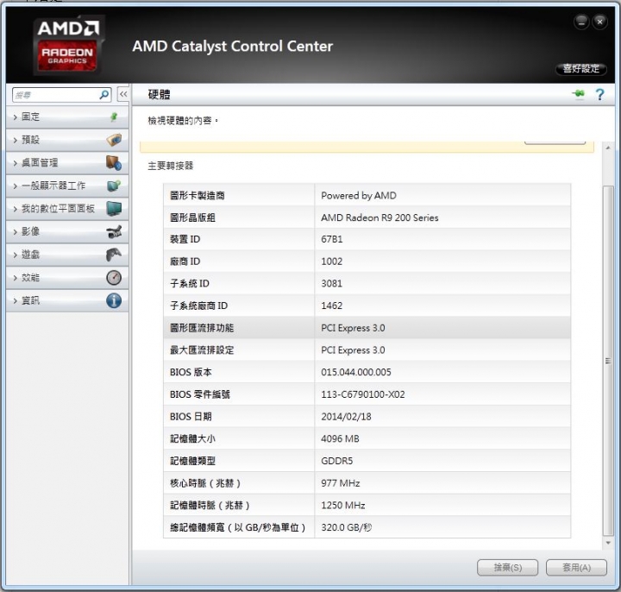Open the 遊戲 menu label

pos(30,255)
